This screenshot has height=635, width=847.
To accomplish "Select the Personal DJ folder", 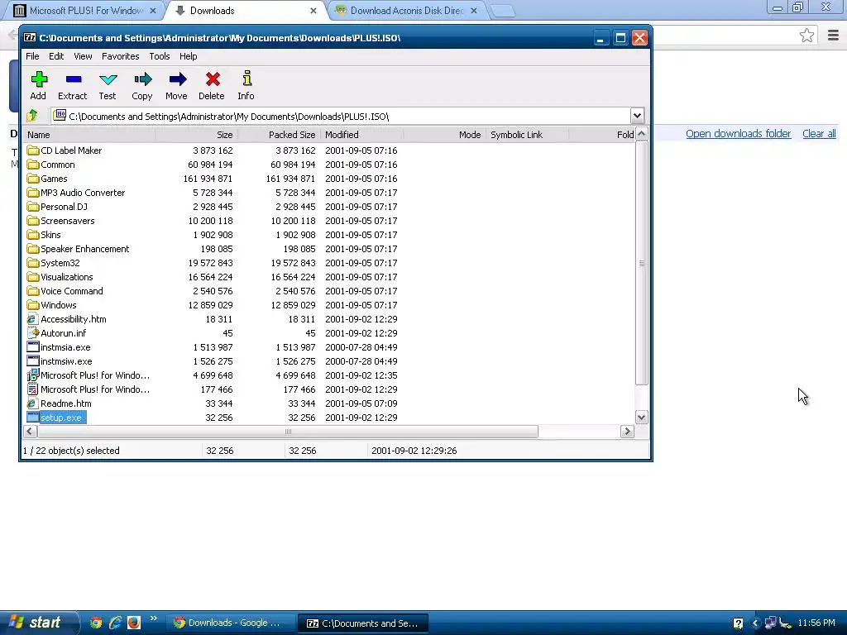I will point(57,206).
